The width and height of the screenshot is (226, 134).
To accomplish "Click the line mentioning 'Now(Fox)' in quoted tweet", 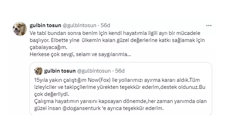I will [x=117, y=80].
